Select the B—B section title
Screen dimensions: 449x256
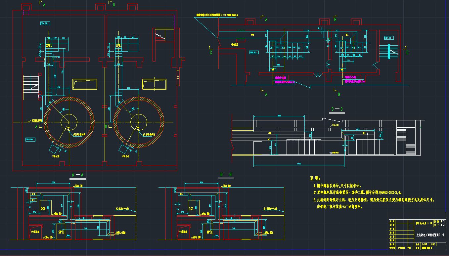pos(226,175)
